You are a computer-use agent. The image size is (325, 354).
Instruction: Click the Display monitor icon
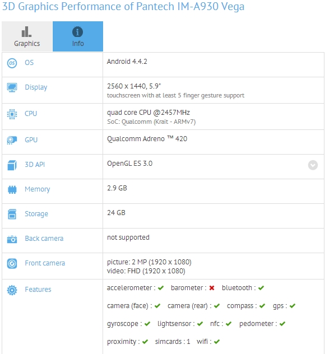12,87
